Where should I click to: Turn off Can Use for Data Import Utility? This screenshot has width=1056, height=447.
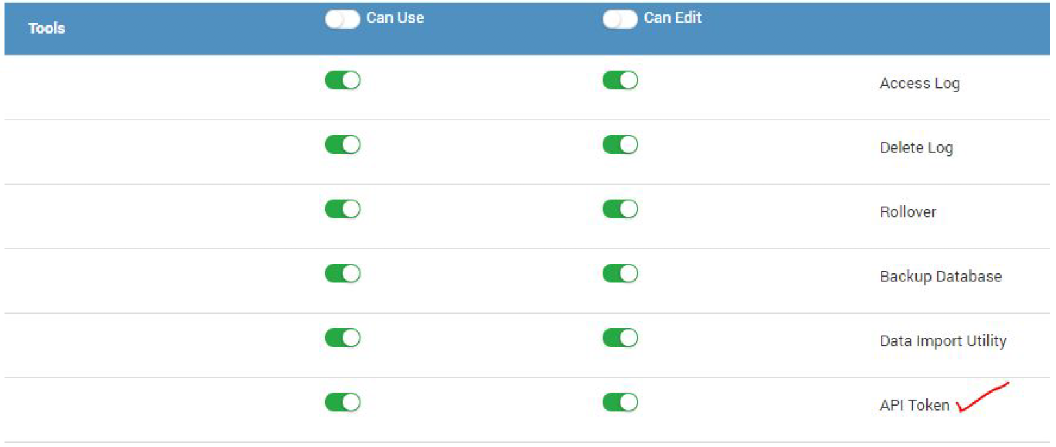(x=342, y=338)
